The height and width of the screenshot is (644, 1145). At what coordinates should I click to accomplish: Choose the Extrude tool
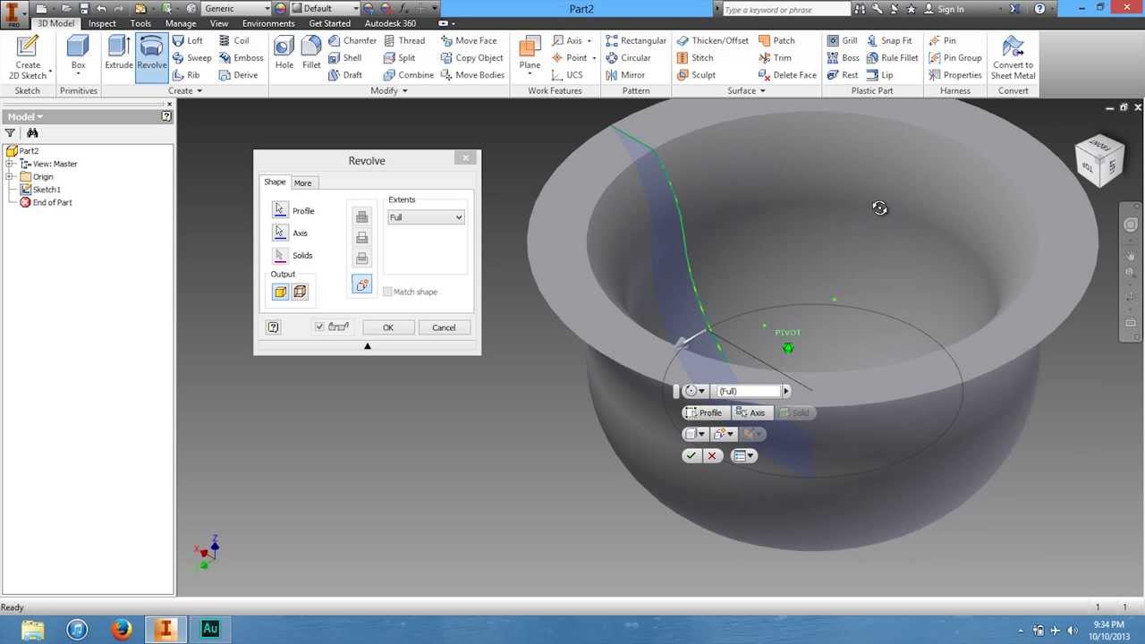click(x=118, y=54)
